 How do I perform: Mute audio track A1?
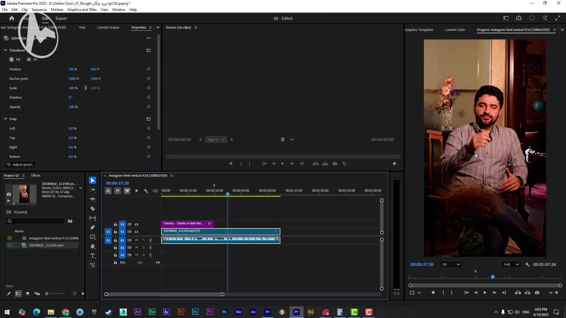coord(136,241)
